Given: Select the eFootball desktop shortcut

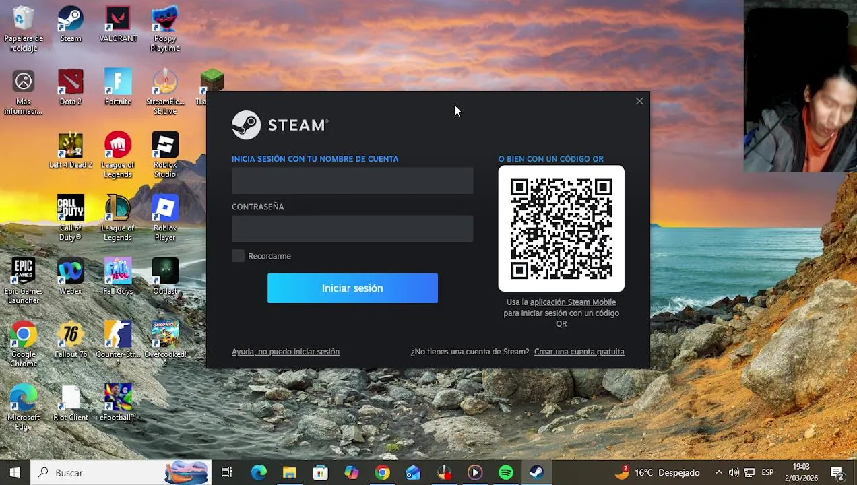Looking at the screenshot, I should click(x=118, y=403).
